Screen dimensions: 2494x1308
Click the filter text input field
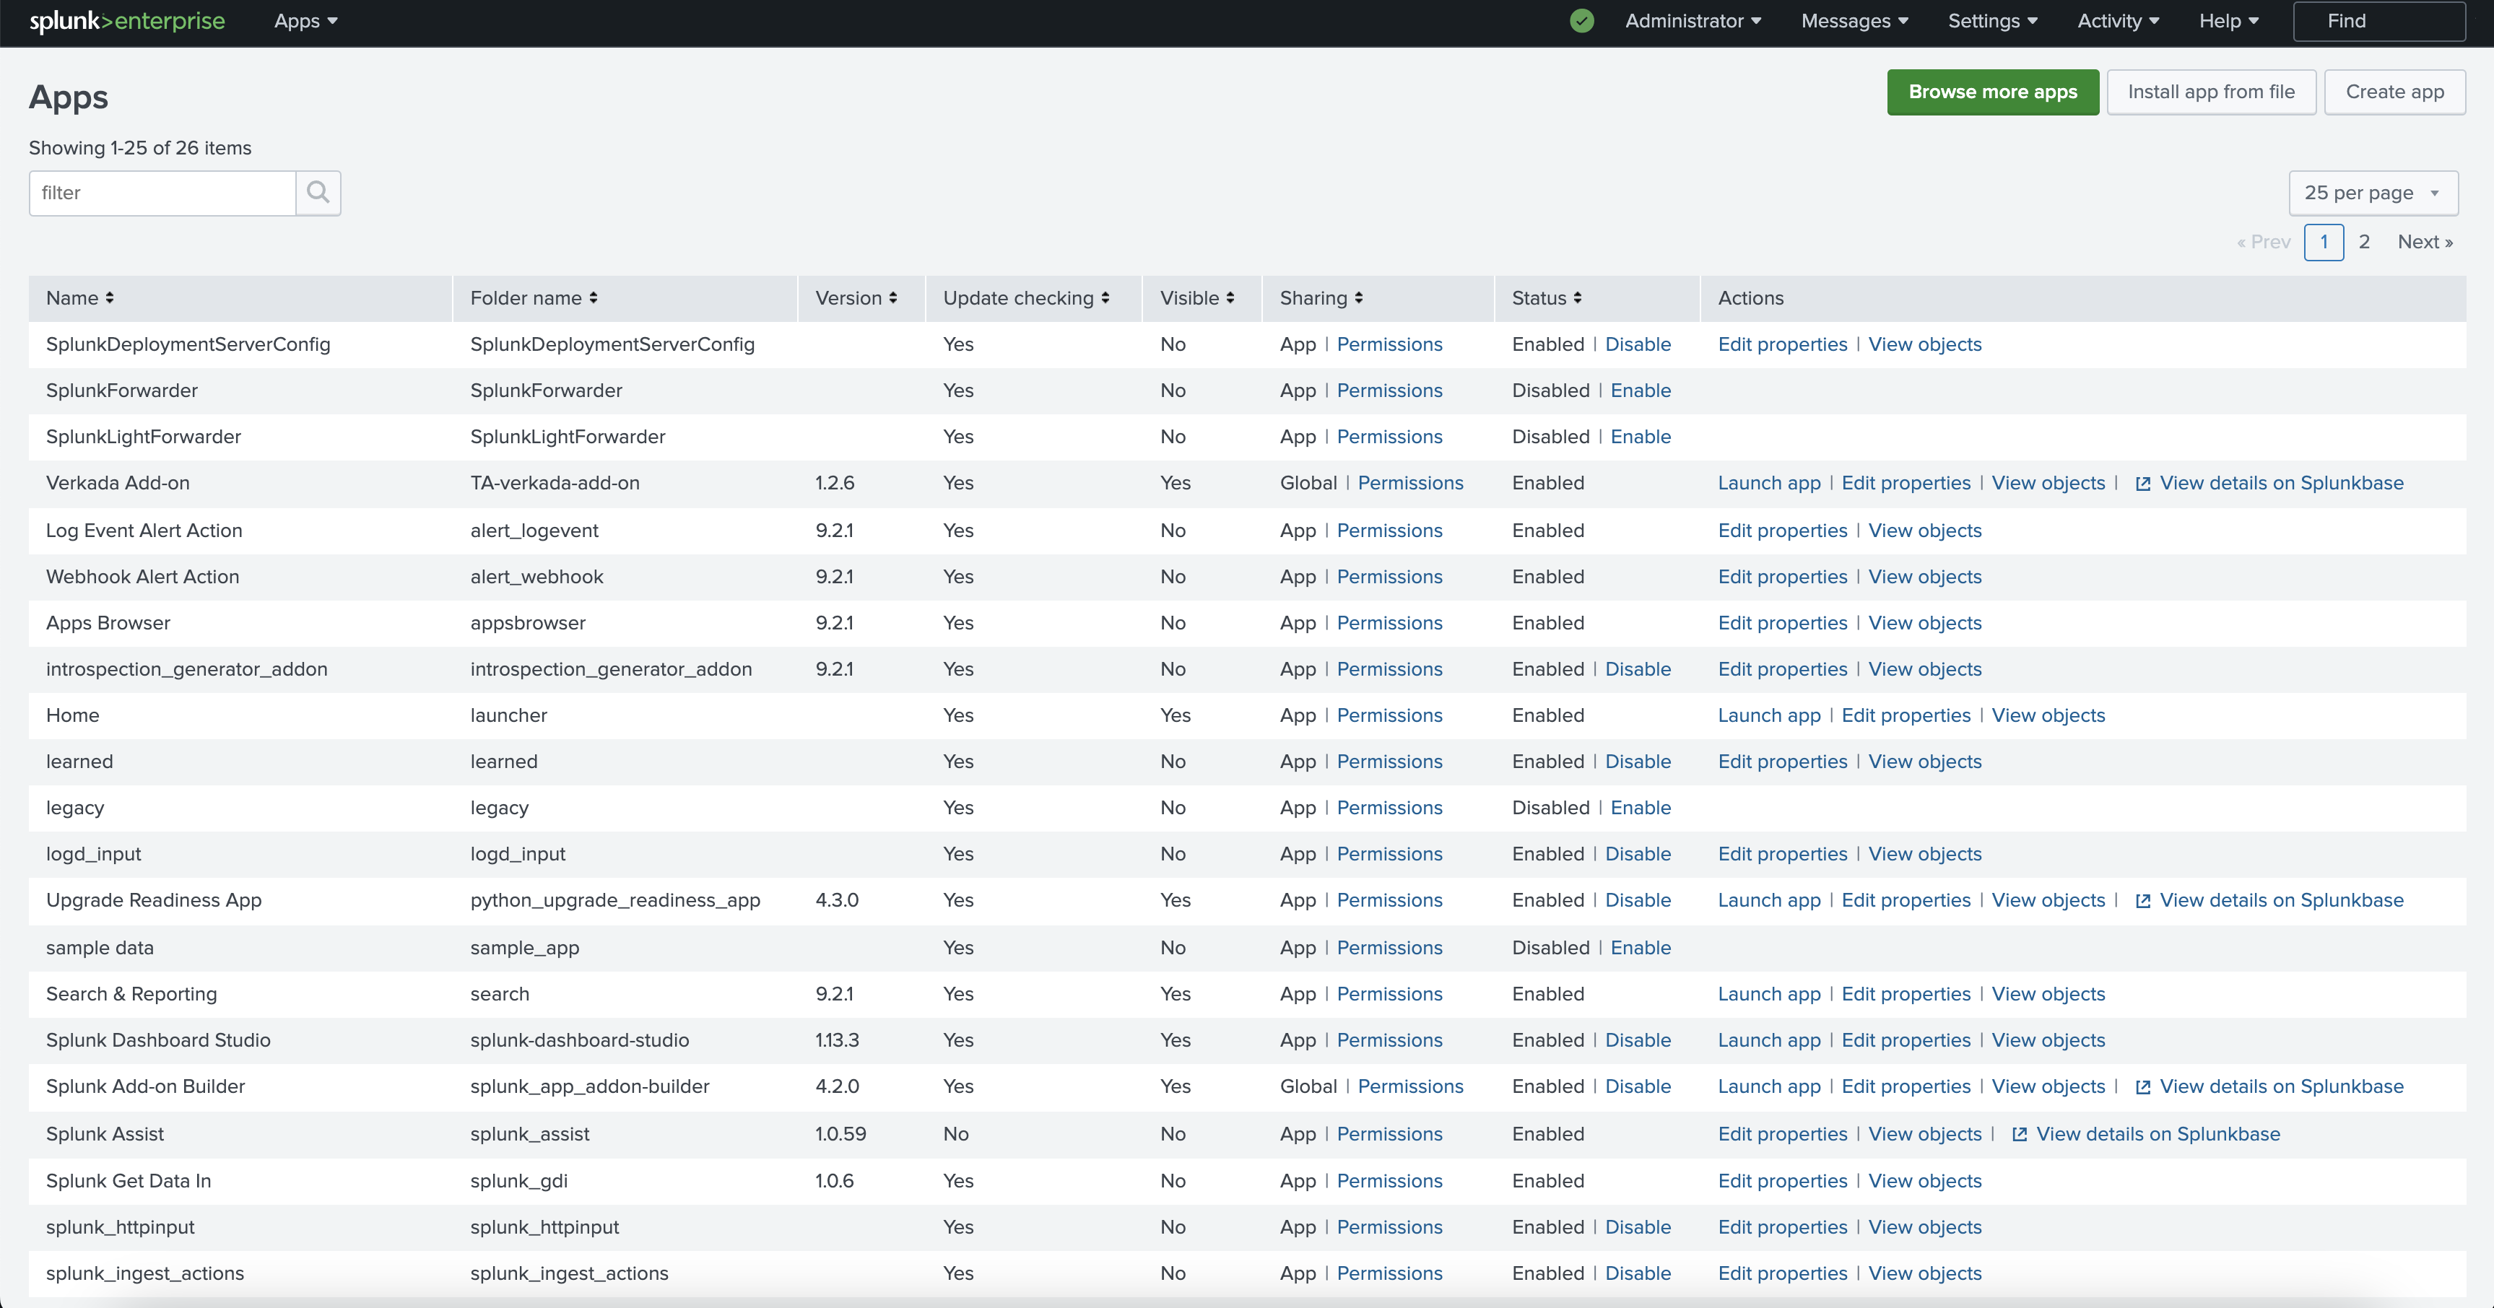(x=162, y=193)
